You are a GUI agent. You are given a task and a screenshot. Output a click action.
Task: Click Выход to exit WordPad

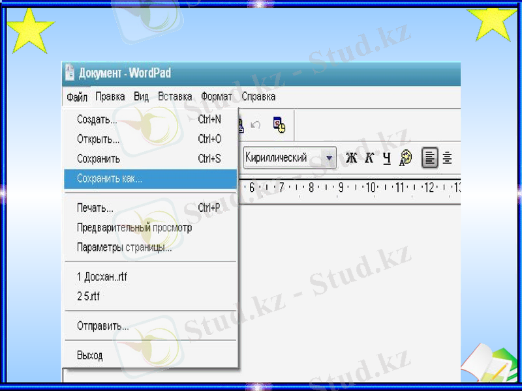pyautogui.click(x=90, y=356)
